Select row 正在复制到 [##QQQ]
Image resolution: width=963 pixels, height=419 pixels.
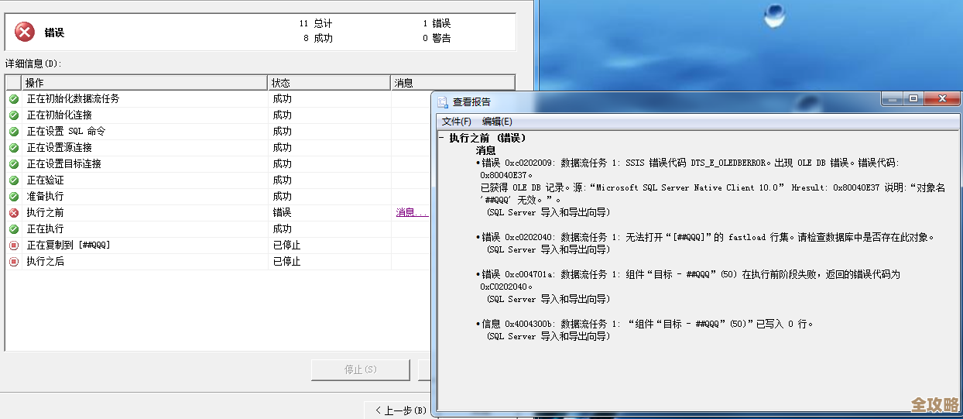point(218,246)
